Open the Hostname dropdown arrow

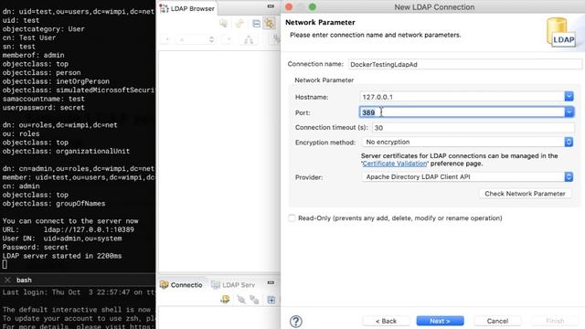(569, 97)
